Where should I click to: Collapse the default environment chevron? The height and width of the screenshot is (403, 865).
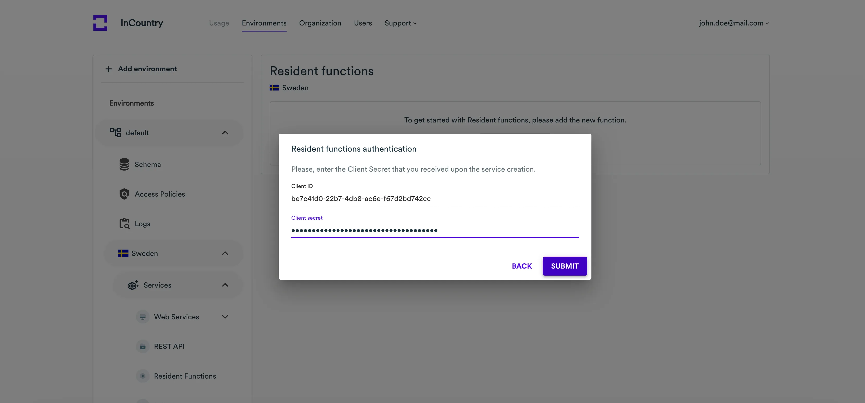pos(225,133)
